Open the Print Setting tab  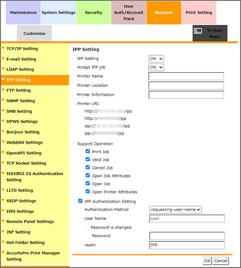tap(199, 13)
